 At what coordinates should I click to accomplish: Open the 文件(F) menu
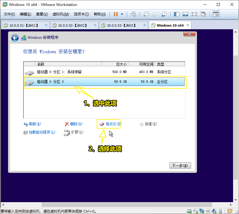click(x=9, y=14)
